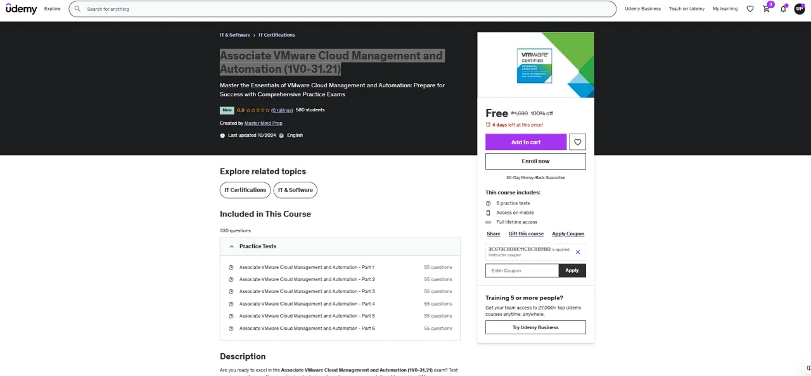Click Part 2 practice test row text
Viewport: 811px width, 376px height.
click(x=307, y=279)
